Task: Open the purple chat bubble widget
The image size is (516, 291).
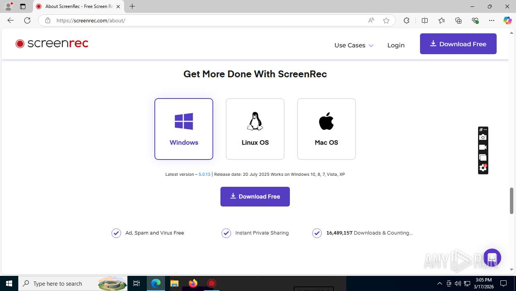Action: pyautogui.click(x=492, y=258)
